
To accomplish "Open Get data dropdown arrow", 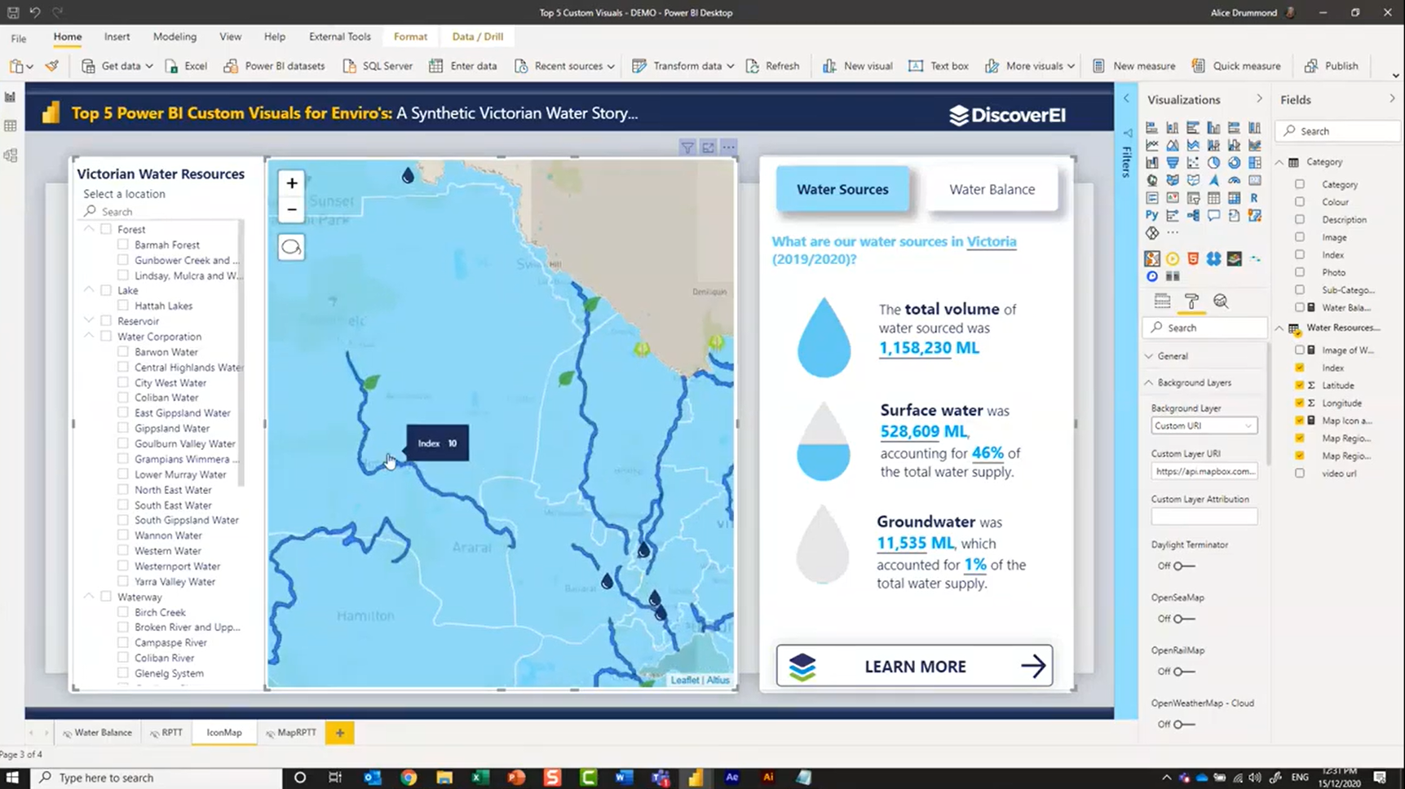I will coord(149,66).
